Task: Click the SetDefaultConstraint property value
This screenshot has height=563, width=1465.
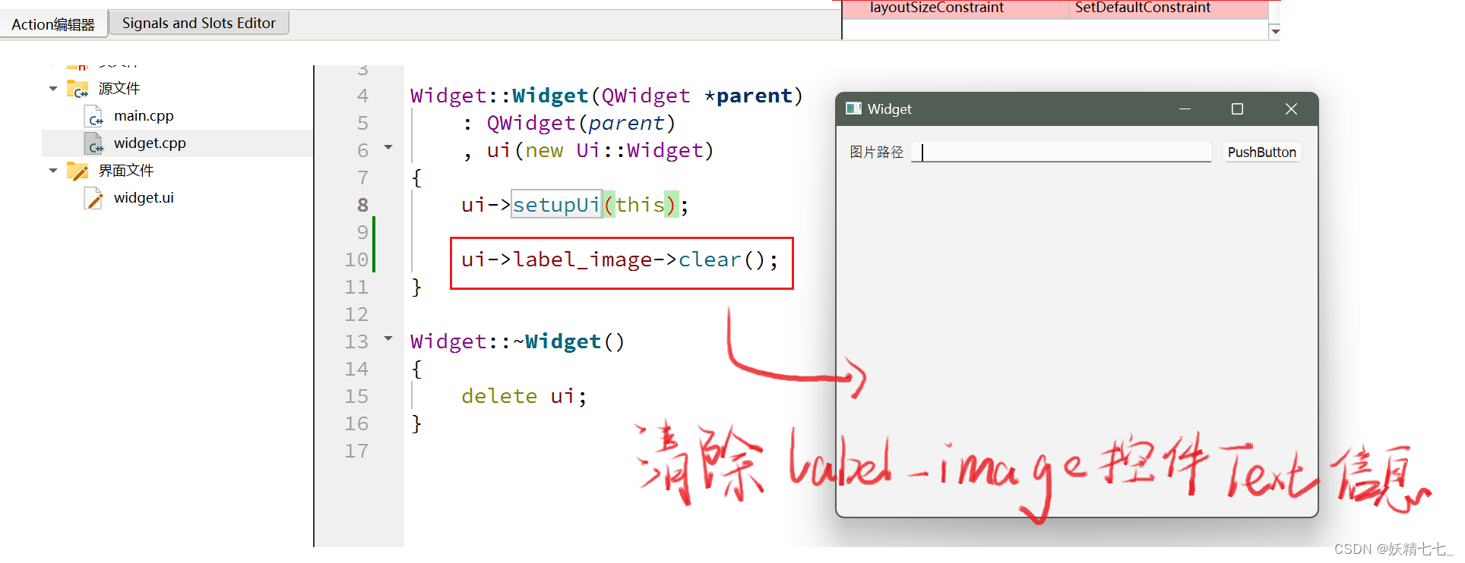Action: pos(1143,8)
